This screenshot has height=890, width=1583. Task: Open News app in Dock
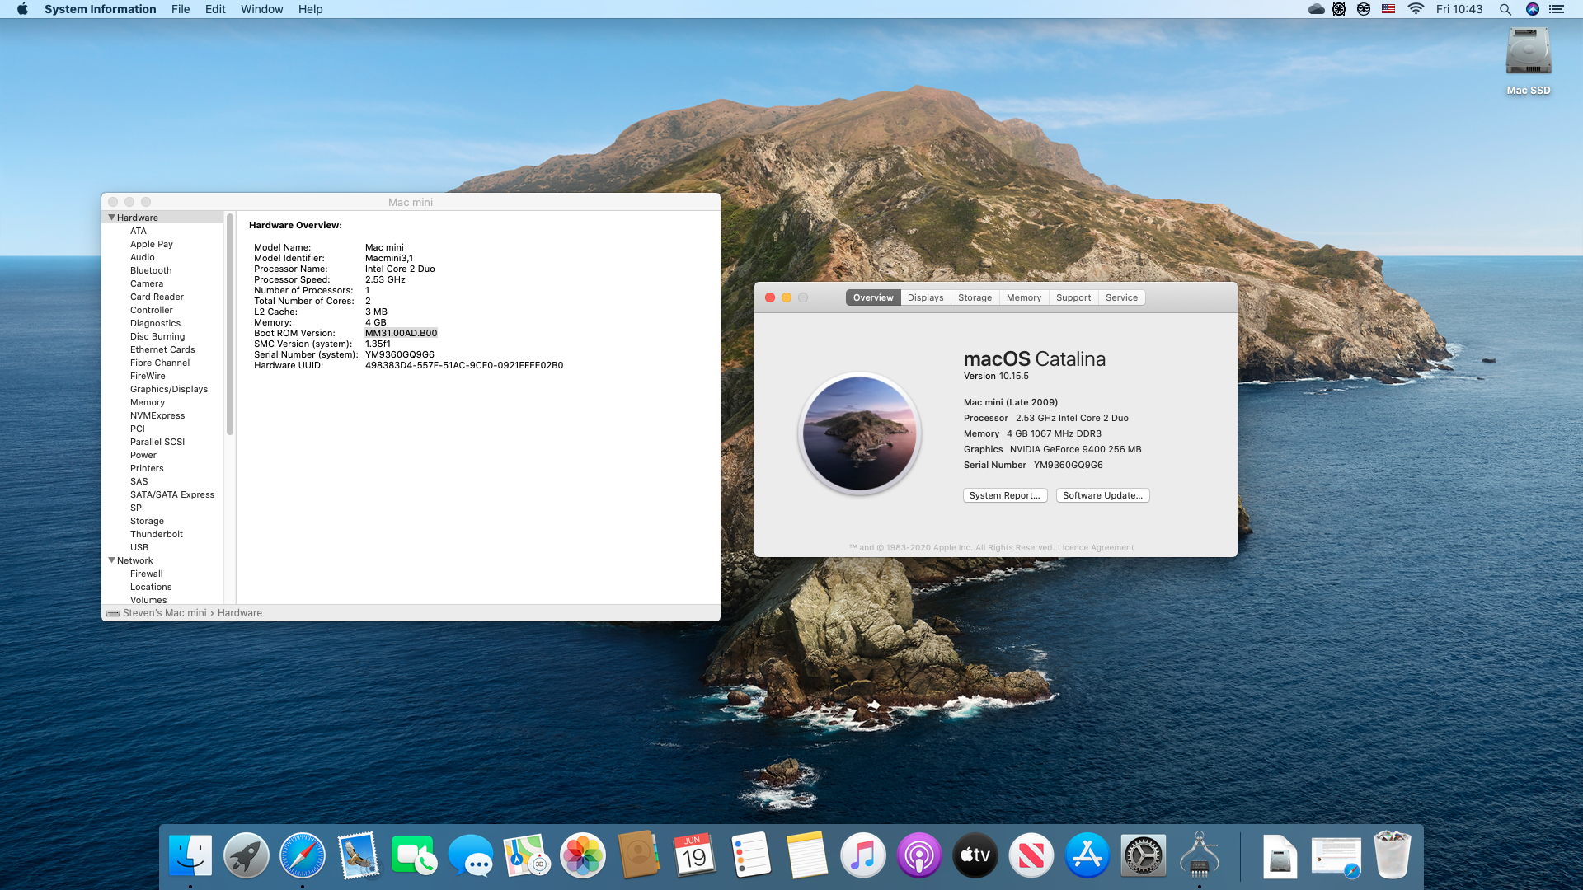[x=1031, y=855]
